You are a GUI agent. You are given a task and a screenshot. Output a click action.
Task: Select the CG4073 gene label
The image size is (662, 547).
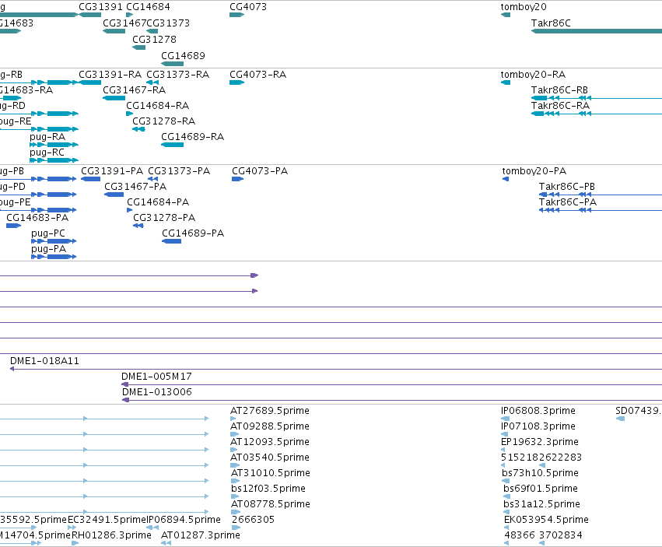[248, 7]
